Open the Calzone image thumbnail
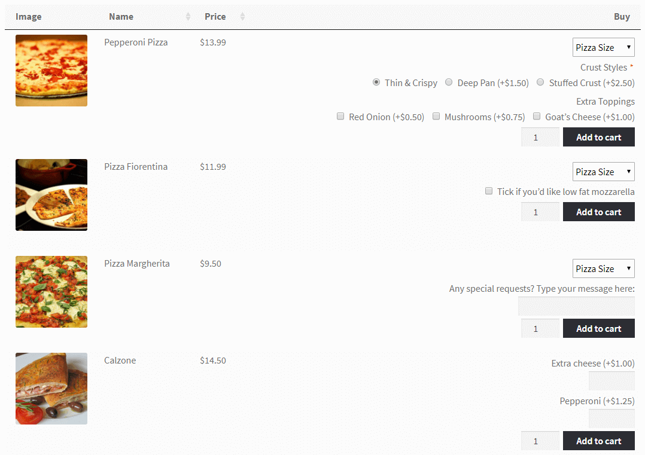Screen dimensions: 645x455 pyautogui.click(x=51, y=388)
